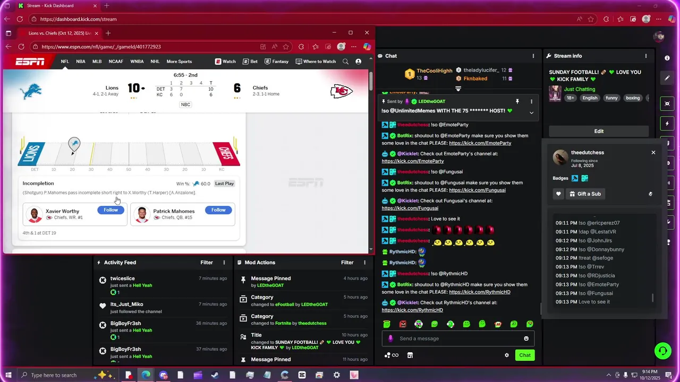The width and height of the screenshot is (680, 382).
Task: Open Chat panel three-dot options
Action: (533, 56)
